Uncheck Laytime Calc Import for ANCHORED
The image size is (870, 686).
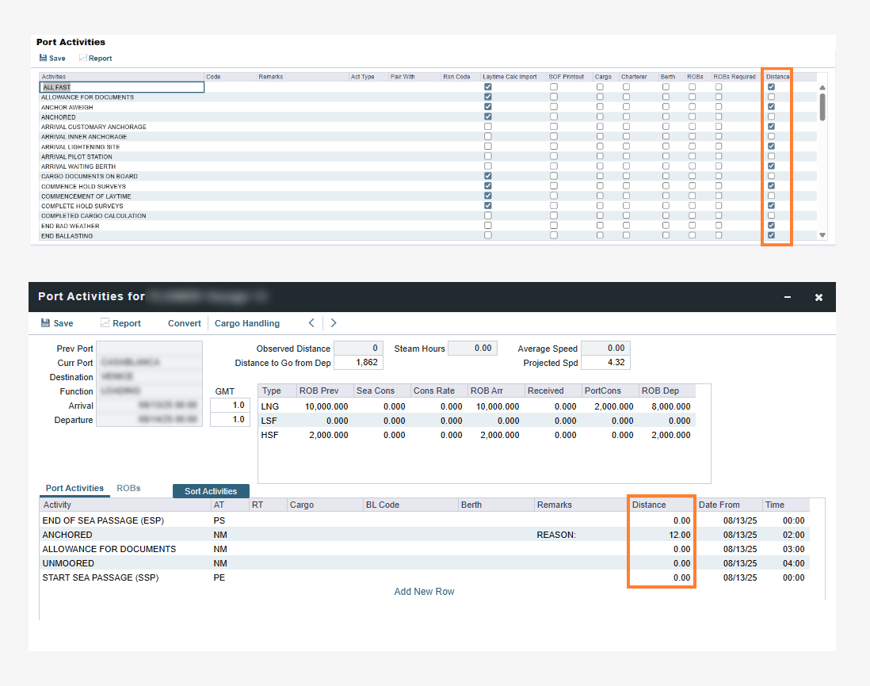(487, 116)
